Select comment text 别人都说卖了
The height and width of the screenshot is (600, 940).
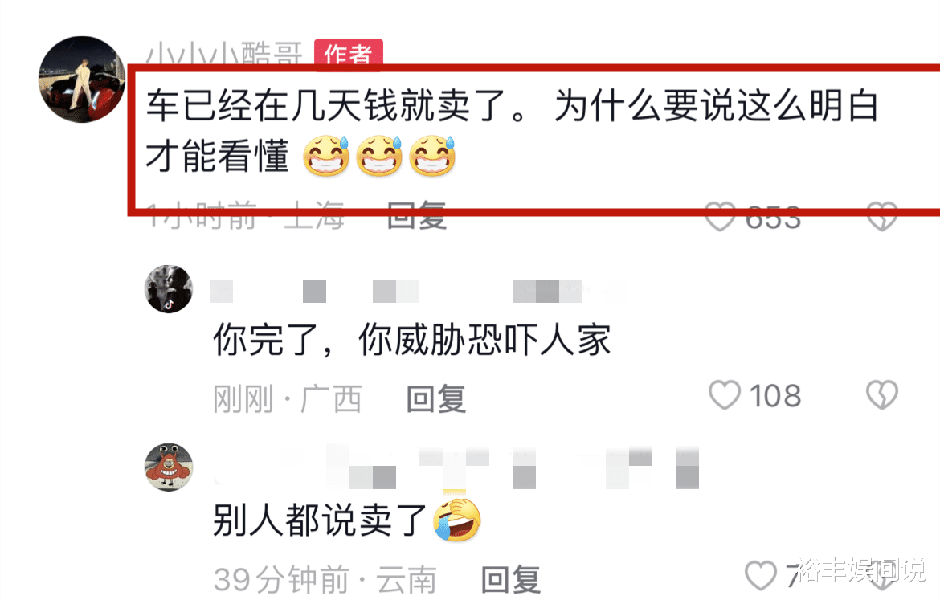pos(320,520)
